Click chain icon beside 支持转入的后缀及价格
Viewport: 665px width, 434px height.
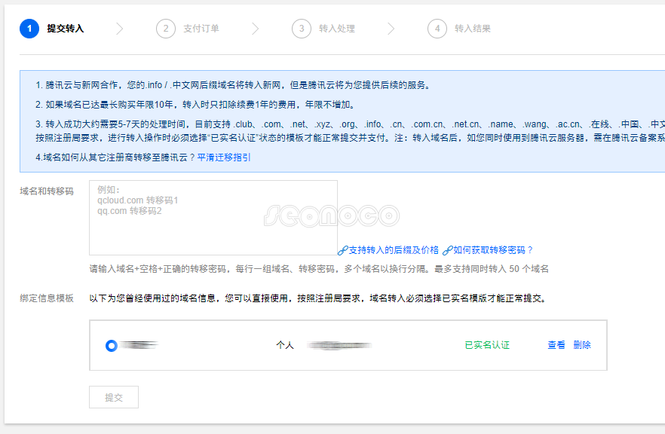pos(342,250)
